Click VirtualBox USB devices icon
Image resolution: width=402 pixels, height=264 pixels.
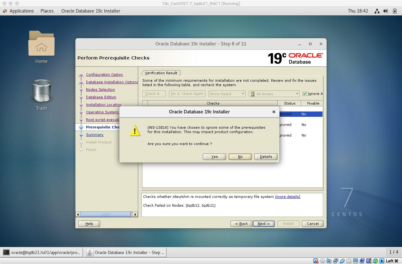click(x=342, y=261)
